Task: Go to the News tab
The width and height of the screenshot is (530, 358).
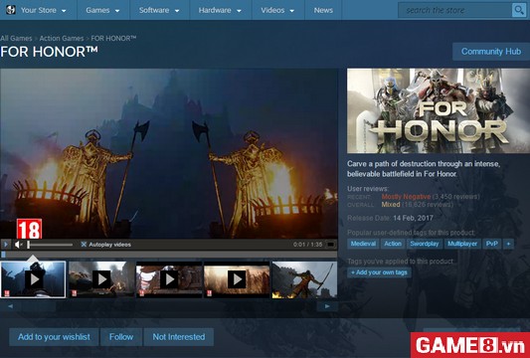Action: 323,10
